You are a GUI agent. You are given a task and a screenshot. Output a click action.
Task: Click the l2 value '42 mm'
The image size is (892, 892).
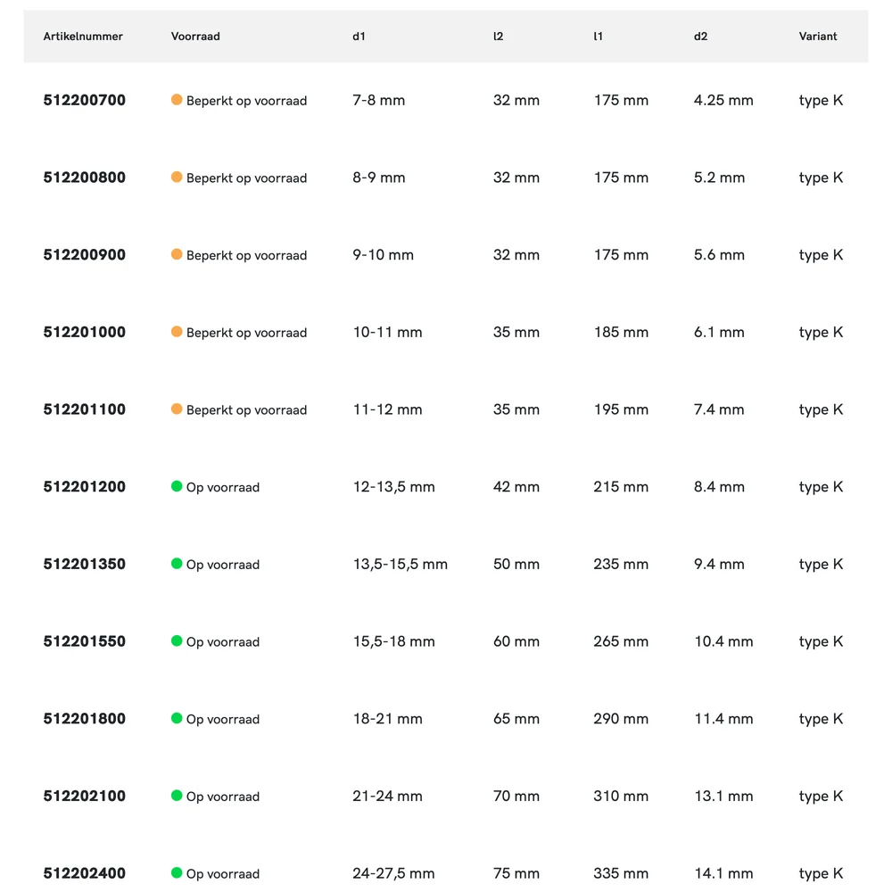click(x=516, y=487)
